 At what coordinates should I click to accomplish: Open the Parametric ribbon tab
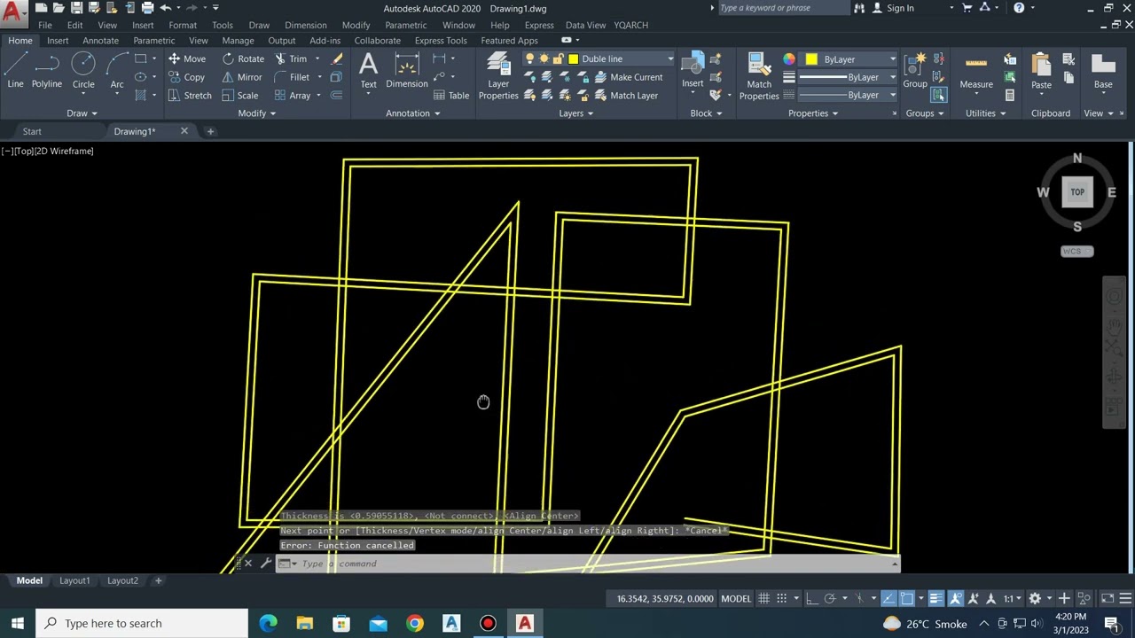coord(154,41)
